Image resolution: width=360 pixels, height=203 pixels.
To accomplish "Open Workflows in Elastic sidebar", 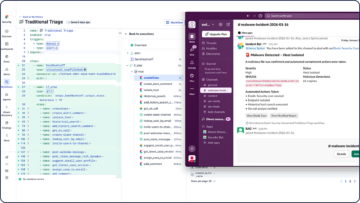I will coord(7,84).
